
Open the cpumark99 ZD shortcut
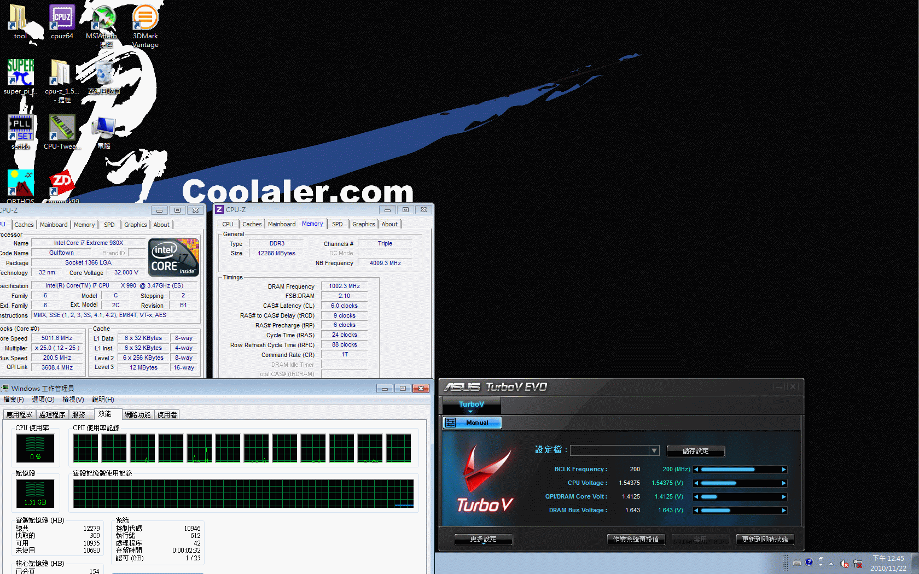pyautogui.click(x=62, y=186)
